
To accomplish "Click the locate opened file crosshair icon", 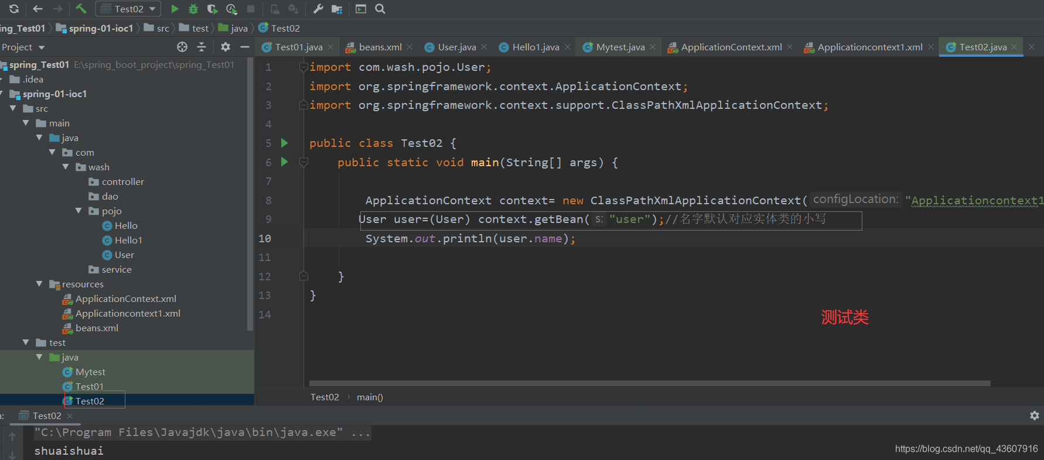I will (x=182, y=47).
